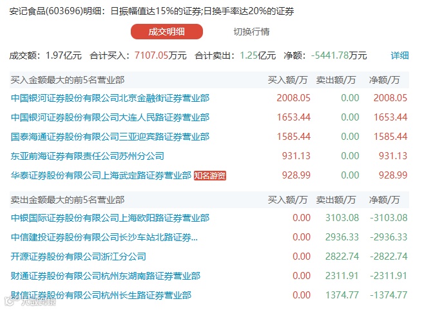Click net value -2311.91

pos(389,276)
